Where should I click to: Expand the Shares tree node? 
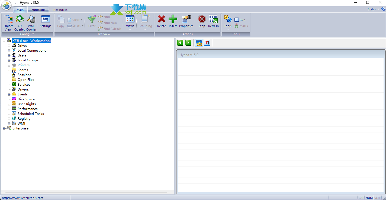(x=9, y=70)
